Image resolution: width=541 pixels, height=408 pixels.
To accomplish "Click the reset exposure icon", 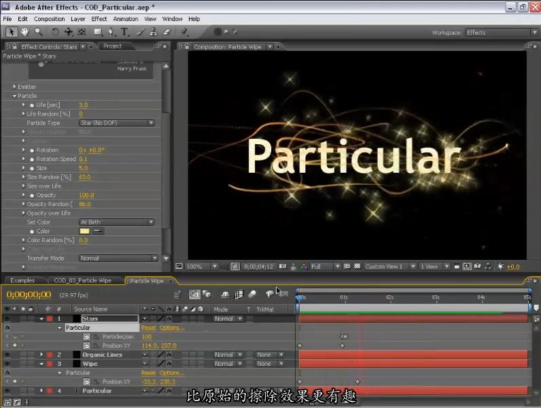I will click(500, 267).
